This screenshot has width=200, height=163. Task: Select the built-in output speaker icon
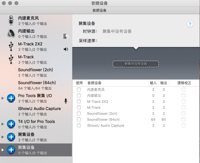[11, 33]
